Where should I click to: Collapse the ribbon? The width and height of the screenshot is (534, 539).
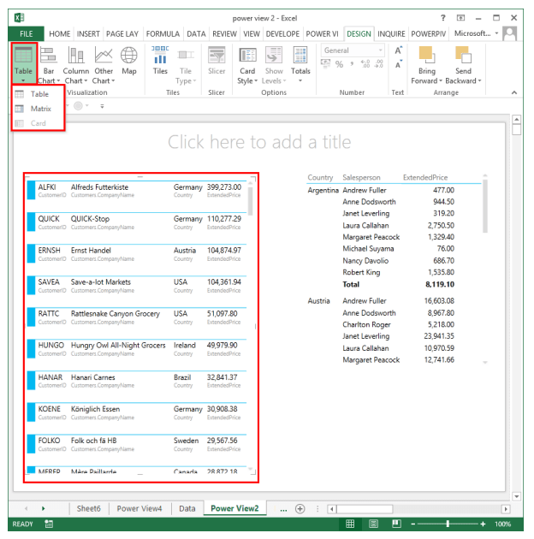pyautogui.click(x=514, y=92)
